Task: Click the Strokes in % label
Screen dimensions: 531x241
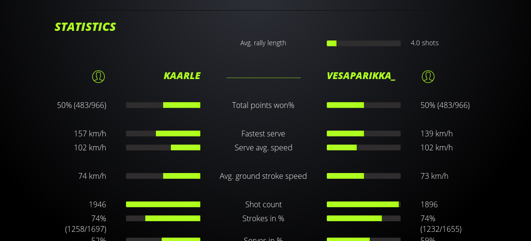Action: 263,218
